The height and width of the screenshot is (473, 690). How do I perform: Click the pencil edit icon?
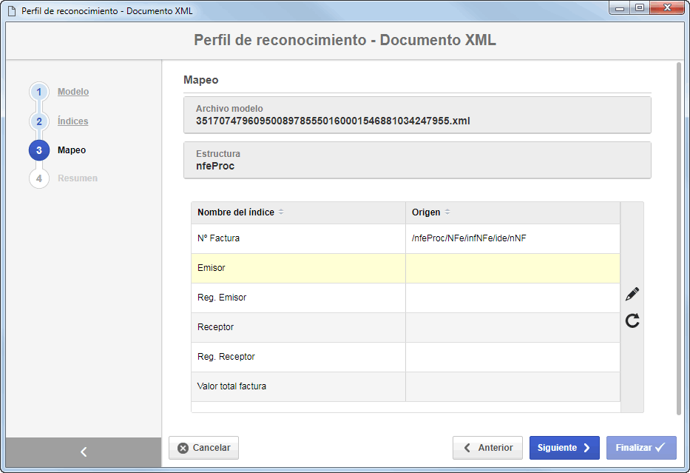point(632,294)
